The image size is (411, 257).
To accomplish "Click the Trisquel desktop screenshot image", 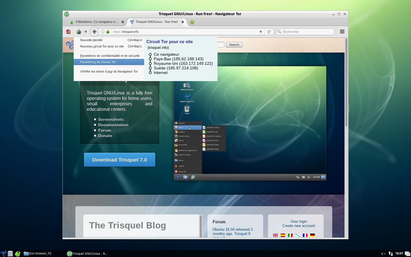I will pos(250,123).
